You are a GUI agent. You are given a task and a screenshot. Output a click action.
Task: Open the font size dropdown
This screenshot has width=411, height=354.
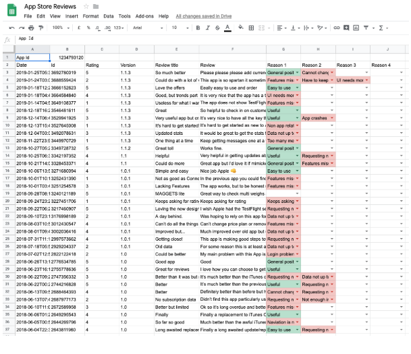180,28
